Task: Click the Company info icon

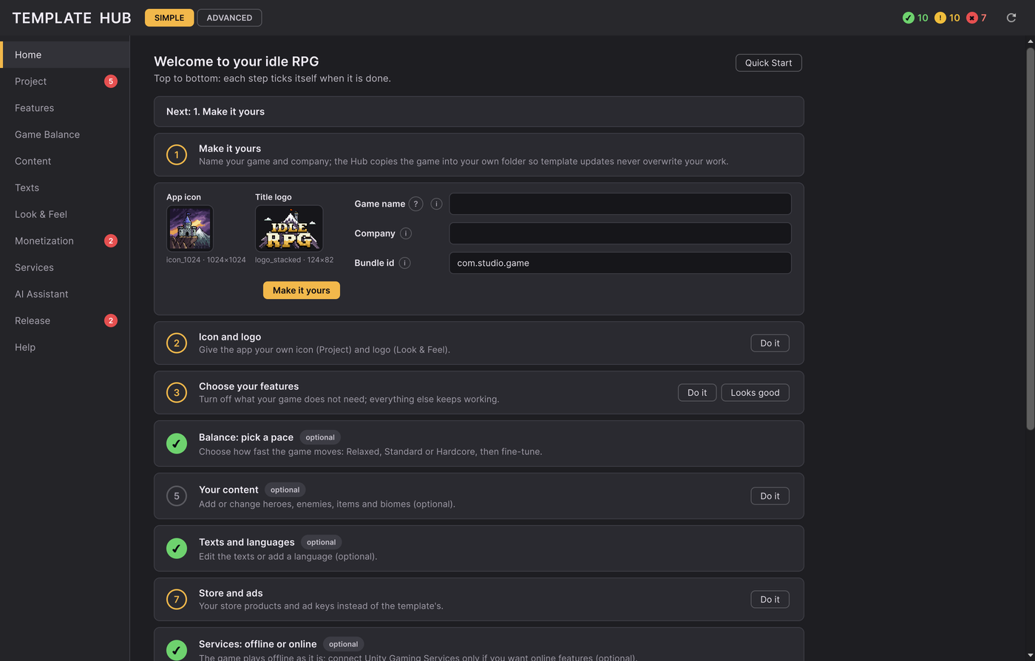Action: point(406,233)
